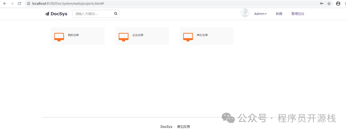
Task: Click the user avatar picture
Action: (x=245, y=13)
